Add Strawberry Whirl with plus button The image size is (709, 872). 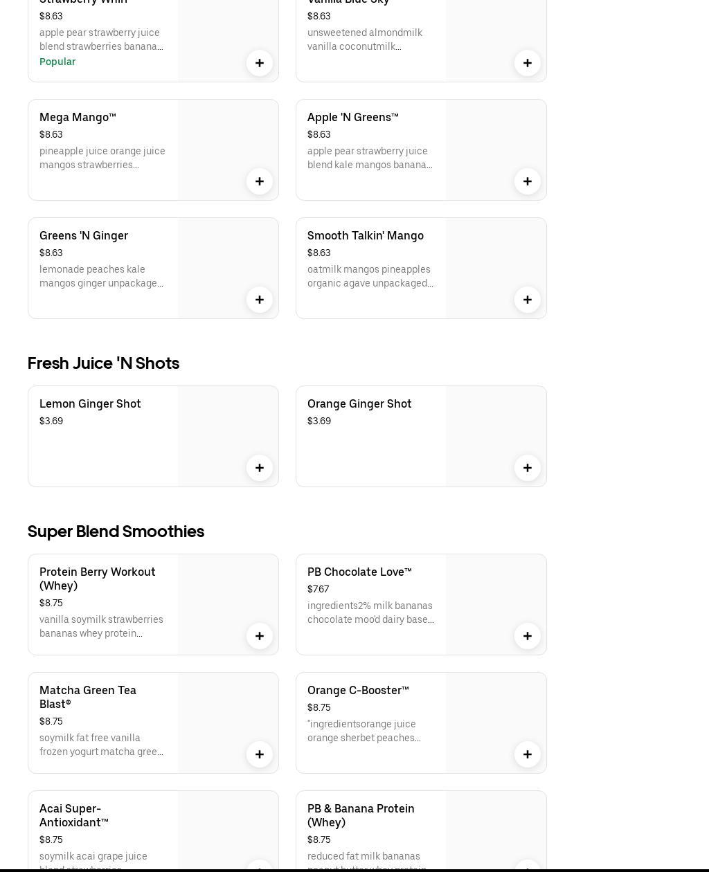coord(260,63)
